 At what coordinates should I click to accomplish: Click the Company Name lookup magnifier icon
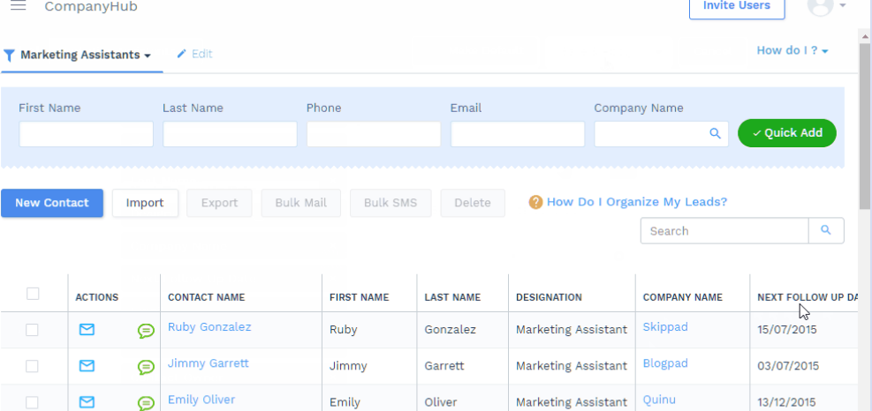tap(715, 134)
